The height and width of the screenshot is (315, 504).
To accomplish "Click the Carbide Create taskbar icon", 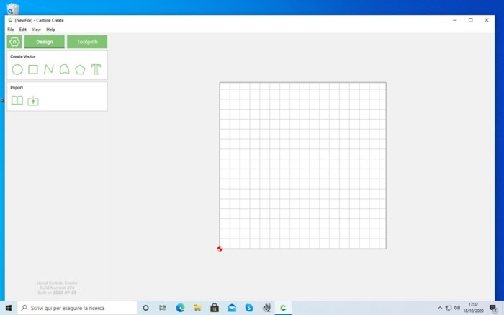I will click(x=283, y=308).
